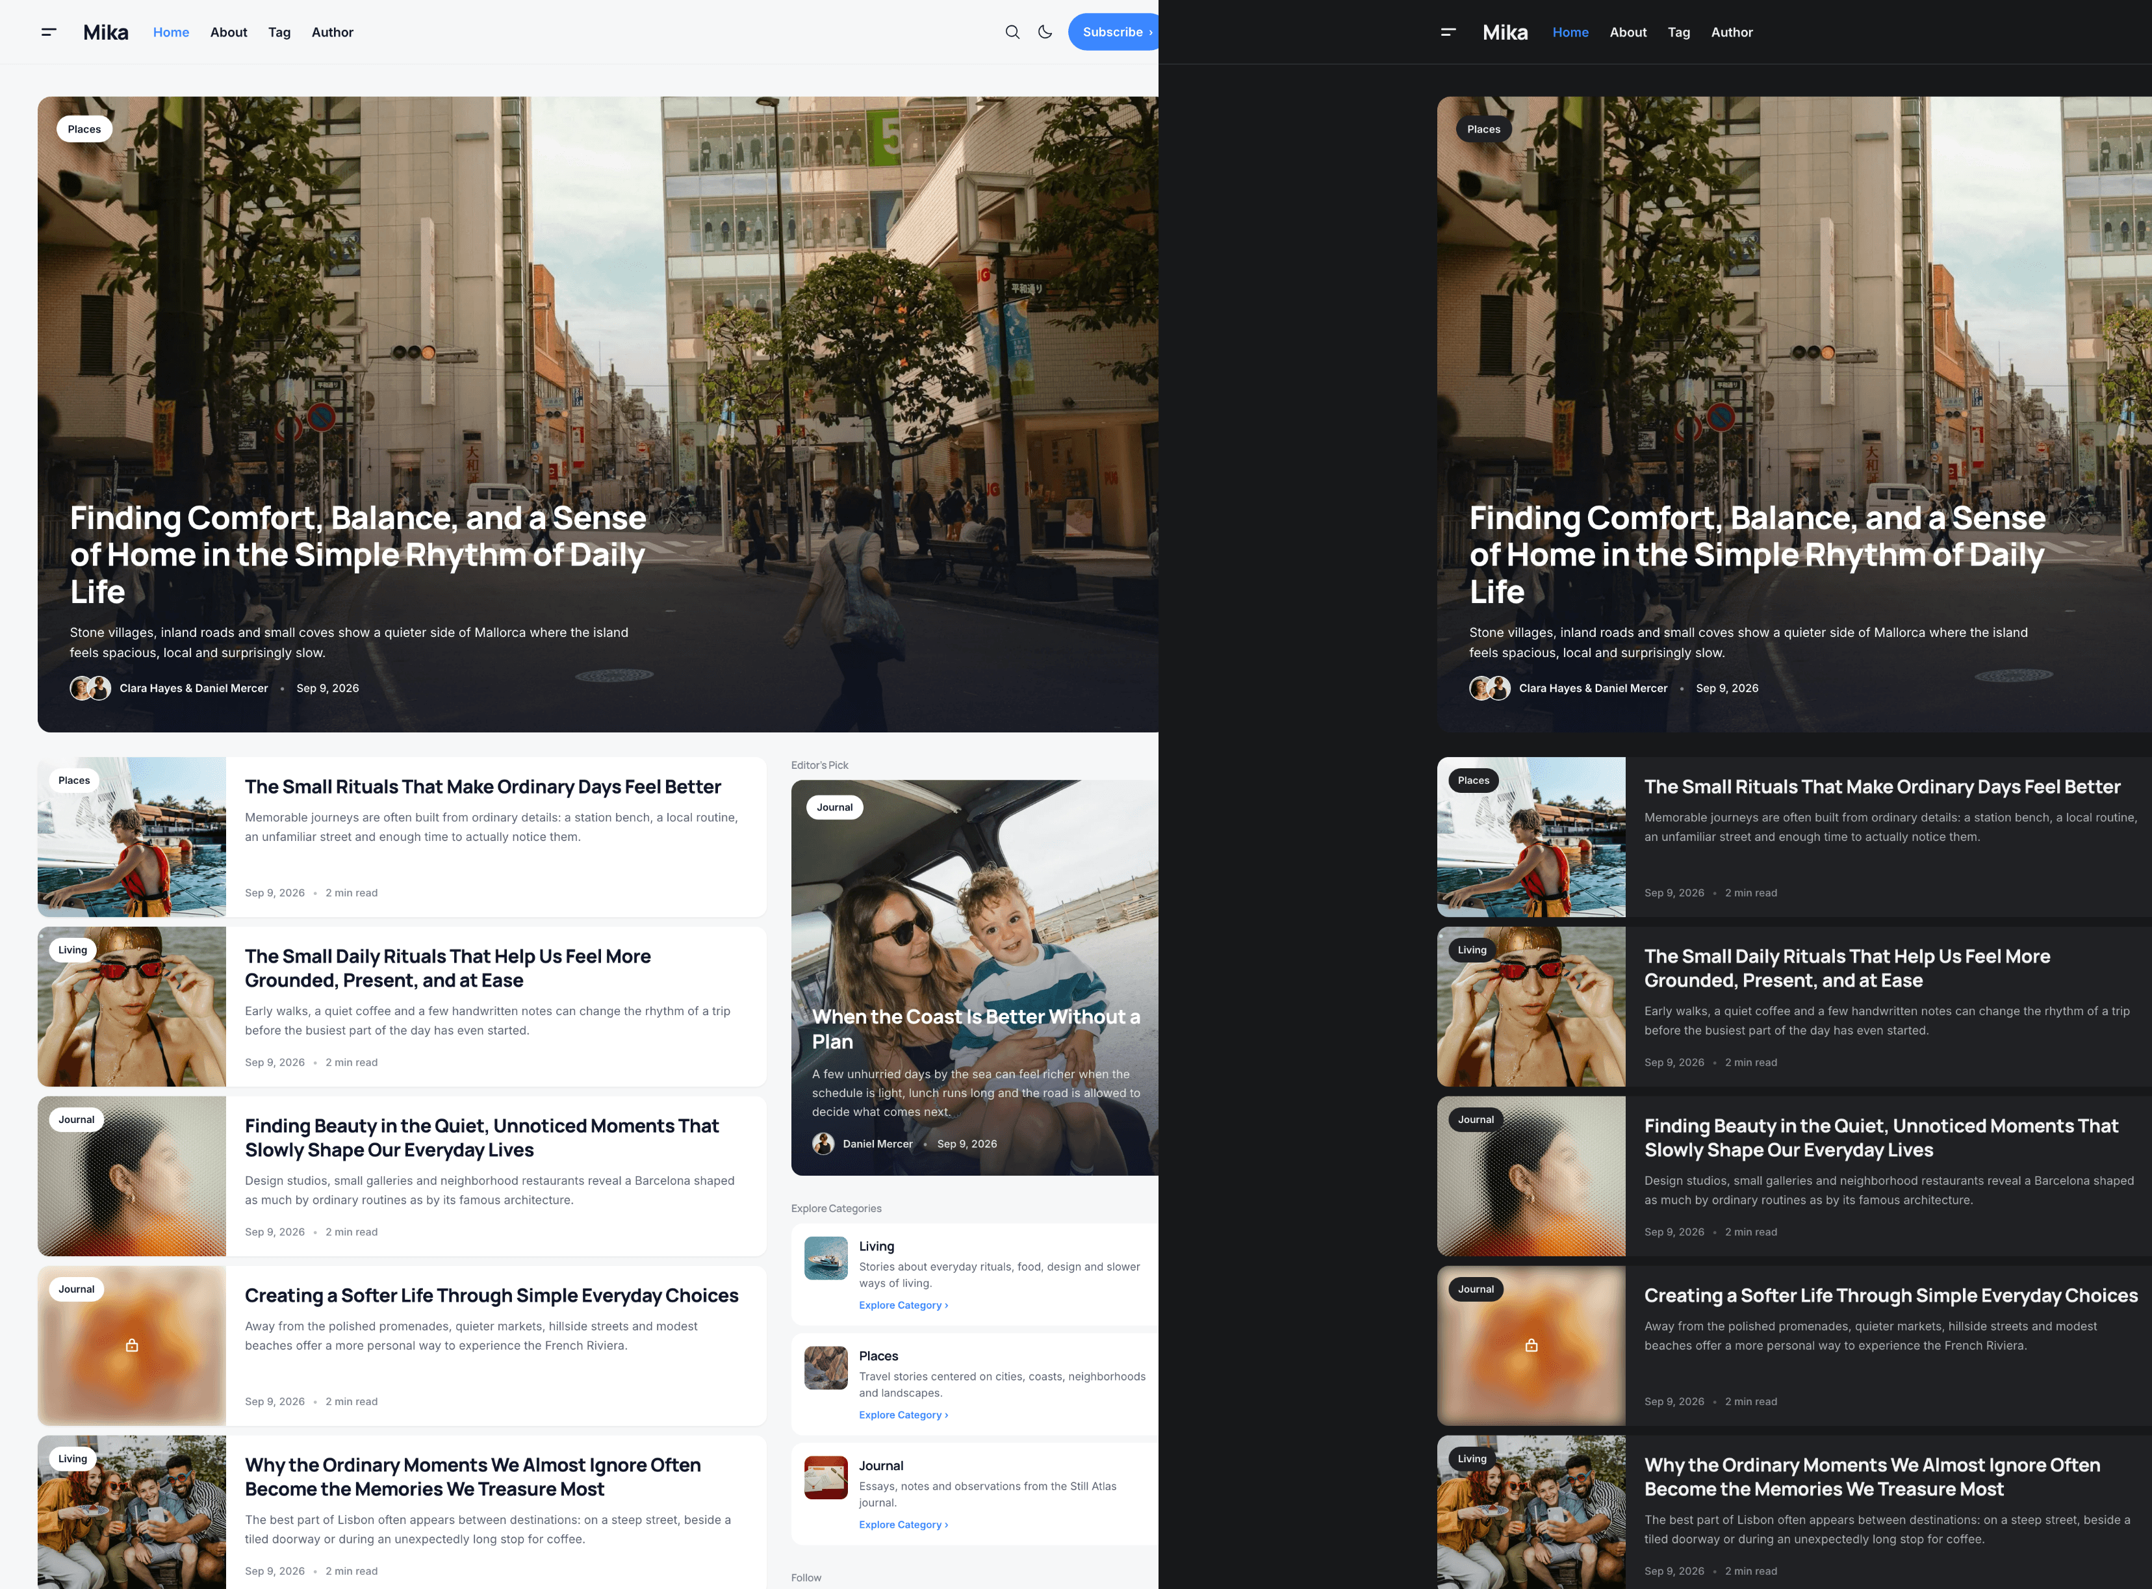Image resolution: width=2152 pixels, height=1589 pixels.
Task: Open hamburger menu in dark theme header
Action: [1448, 32]
